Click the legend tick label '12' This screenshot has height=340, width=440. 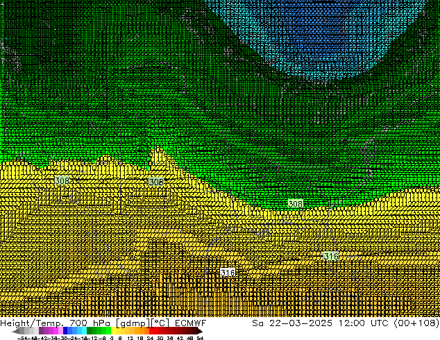point(130,339)
